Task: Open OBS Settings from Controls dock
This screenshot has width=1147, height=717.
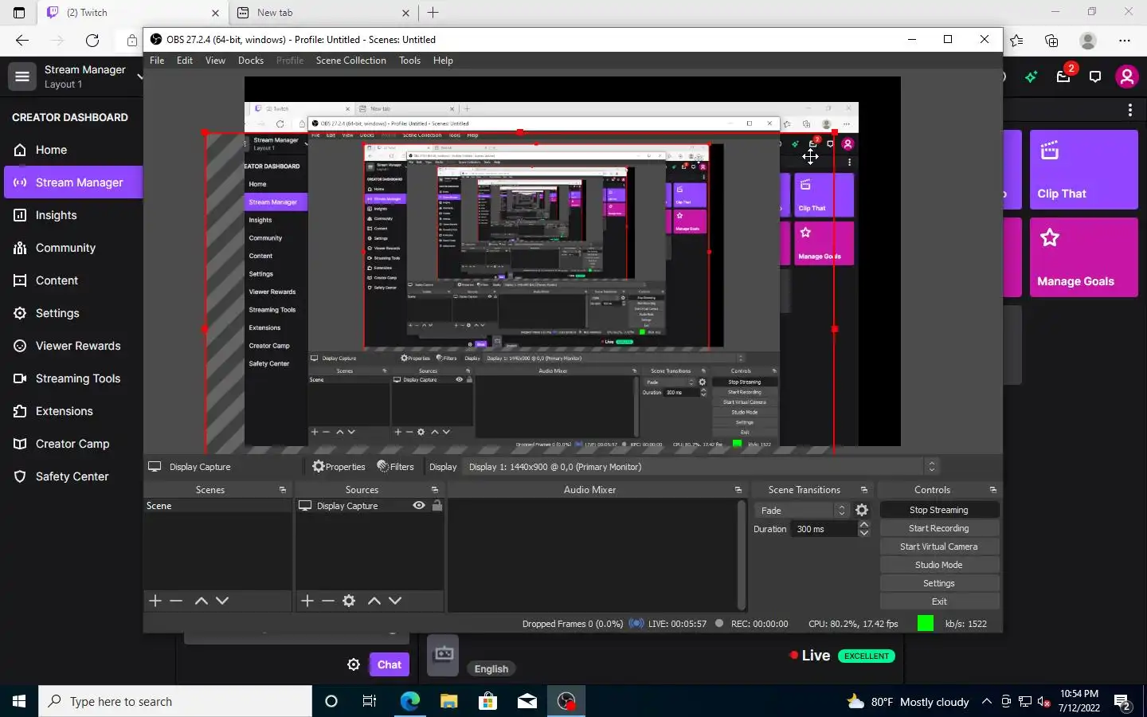Action: coord(939,583)
